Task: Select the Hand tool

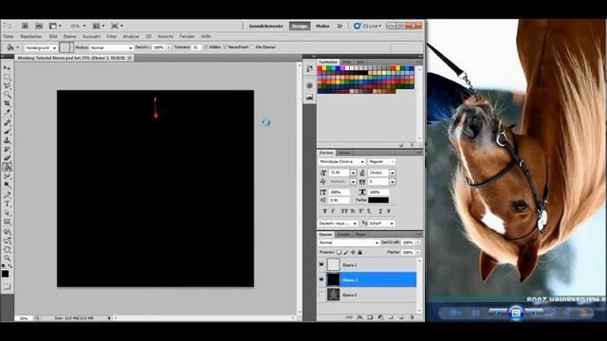Action: point(7,250)
